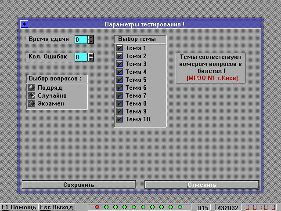This screenshot has width=281, height=211.
Task: Toggle the Тема 4 checkbox
Action: pyautogui.click(x=119, y=72)
